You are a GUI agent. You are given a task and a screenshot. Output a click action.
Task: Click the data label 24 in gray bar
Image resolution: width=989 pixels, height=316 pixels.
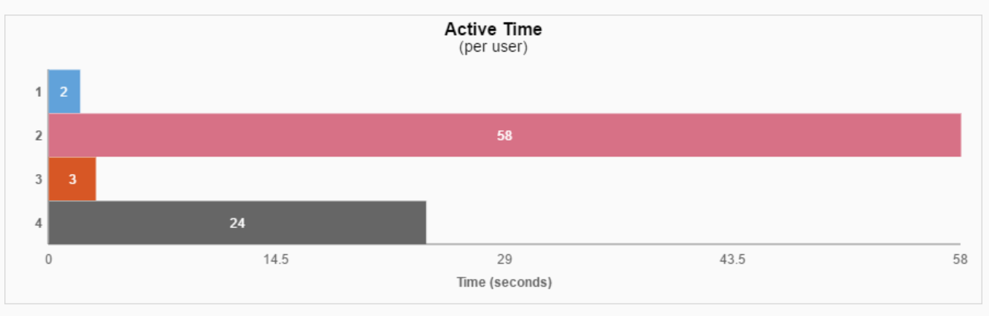[237, 223]
